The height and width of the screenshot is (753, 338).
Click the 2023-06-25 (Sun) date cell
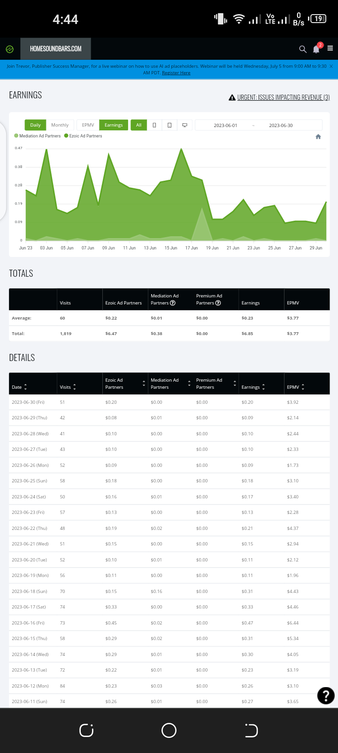tap(29, 481)
